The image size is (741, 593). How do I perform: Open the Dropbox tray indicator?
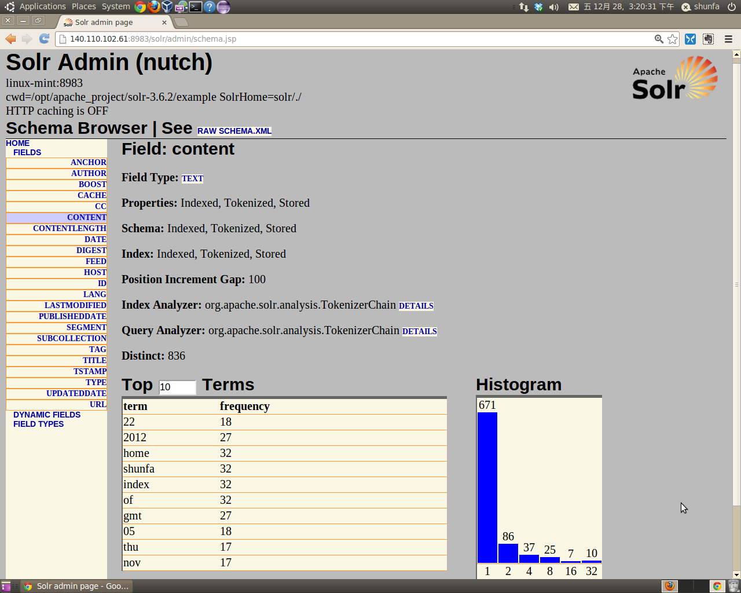(538, 7)
